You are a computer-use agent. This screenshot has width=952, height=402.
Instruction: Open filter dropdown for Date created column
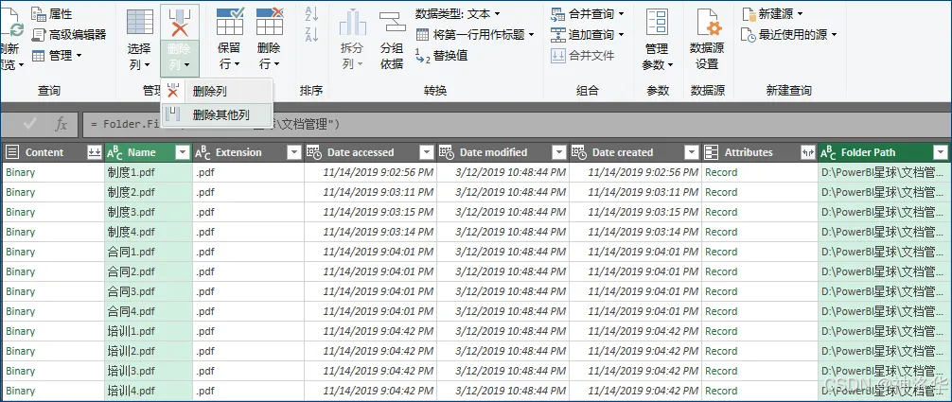692,152
